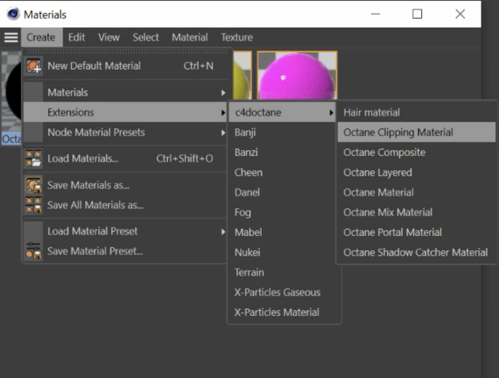This screenshot has height=378, width=499.
Task: Choose the Terrain extension entry
Action: pyautogui.click(x=249, y=272)
